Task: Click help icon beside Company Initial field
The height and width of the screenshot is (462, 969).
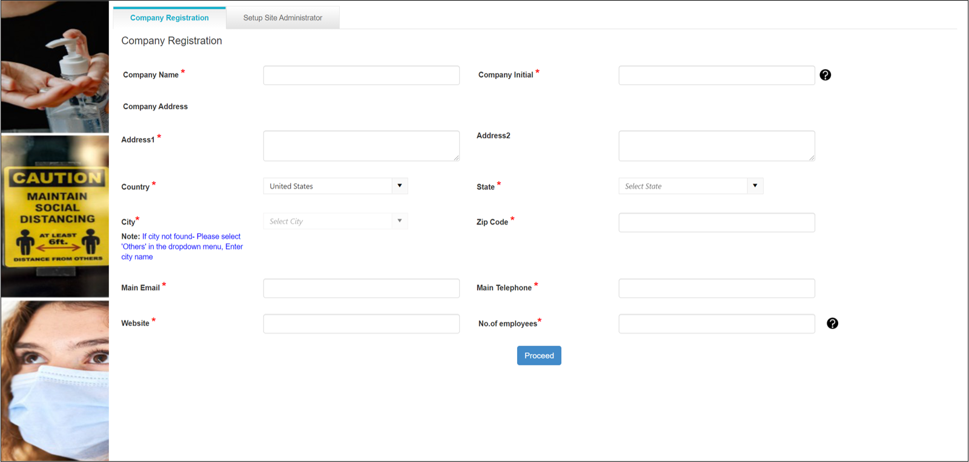Action: point(825,75)
